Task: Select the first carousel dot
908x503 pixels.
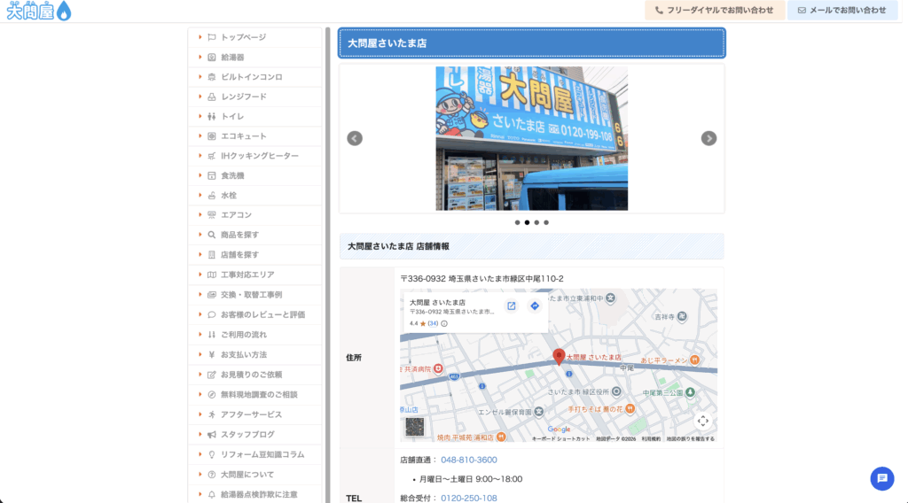Action: point(517,222)
